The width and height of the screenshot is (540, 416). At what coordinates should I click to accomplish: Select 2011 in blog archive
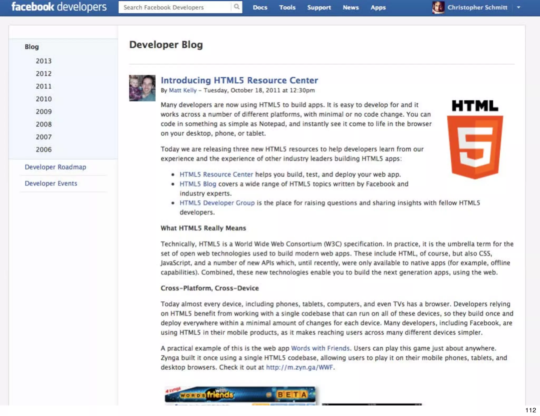(44, 86)
